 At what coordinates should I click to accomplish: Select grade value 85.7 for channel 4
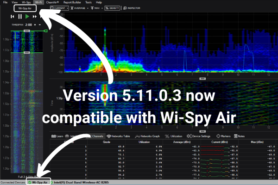click(x=121, y=159)
